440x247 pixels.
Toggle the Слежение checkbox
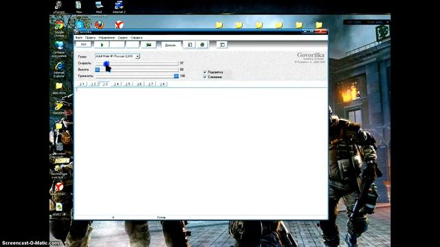pyautogui.click(x=205, y=77)
